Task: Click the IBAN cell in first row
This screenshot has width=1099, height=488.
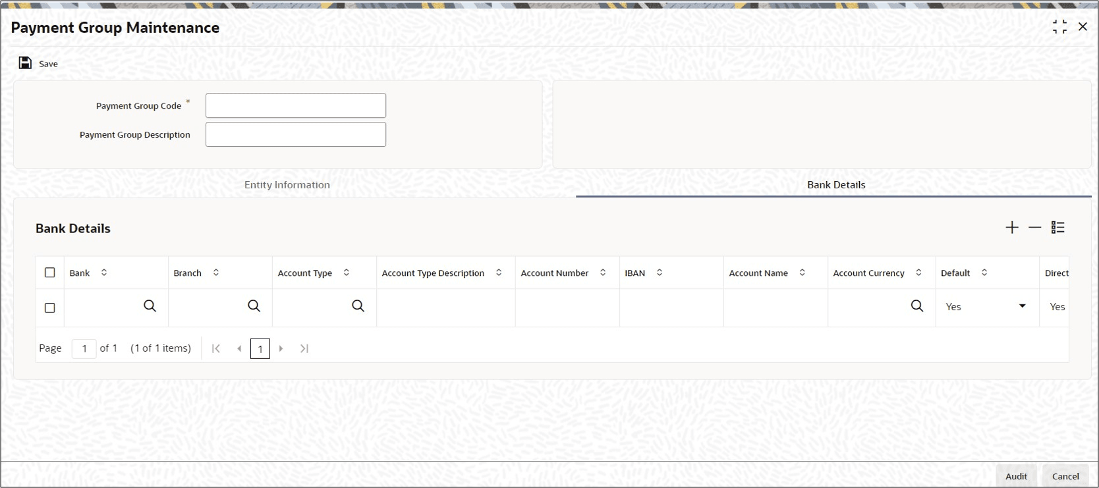Action: (x=671, y=308)
